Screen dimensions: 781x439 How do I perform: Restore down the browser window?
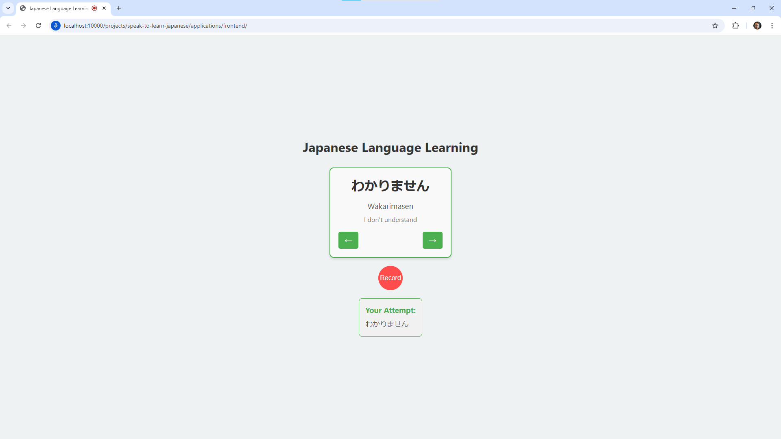(x=753, y=8)
